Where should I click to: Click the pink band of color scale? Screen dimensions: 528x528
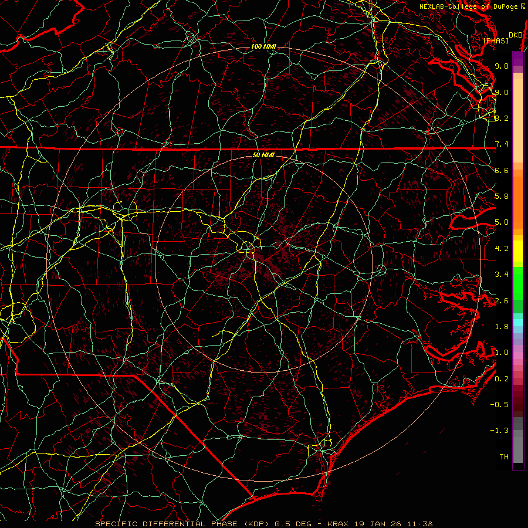point(518,356)
